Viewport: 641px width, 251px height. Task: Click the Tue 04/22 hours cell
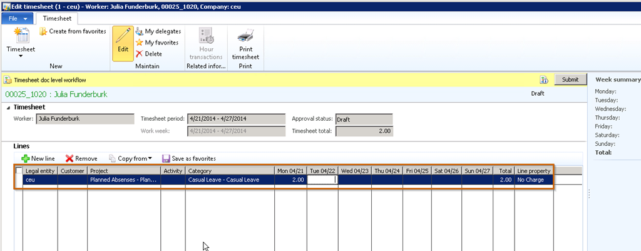(322, 180)
